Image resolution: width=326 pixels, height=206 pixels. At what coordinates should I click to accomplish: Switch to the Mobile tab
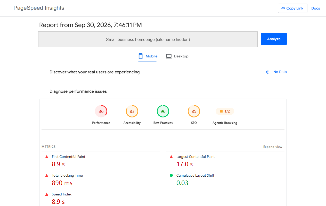[x=148, y=56]
